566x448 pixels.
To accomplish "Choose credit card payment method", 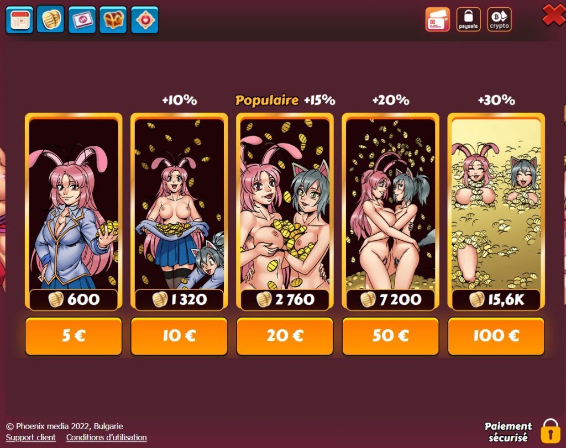I will (438, 19).
